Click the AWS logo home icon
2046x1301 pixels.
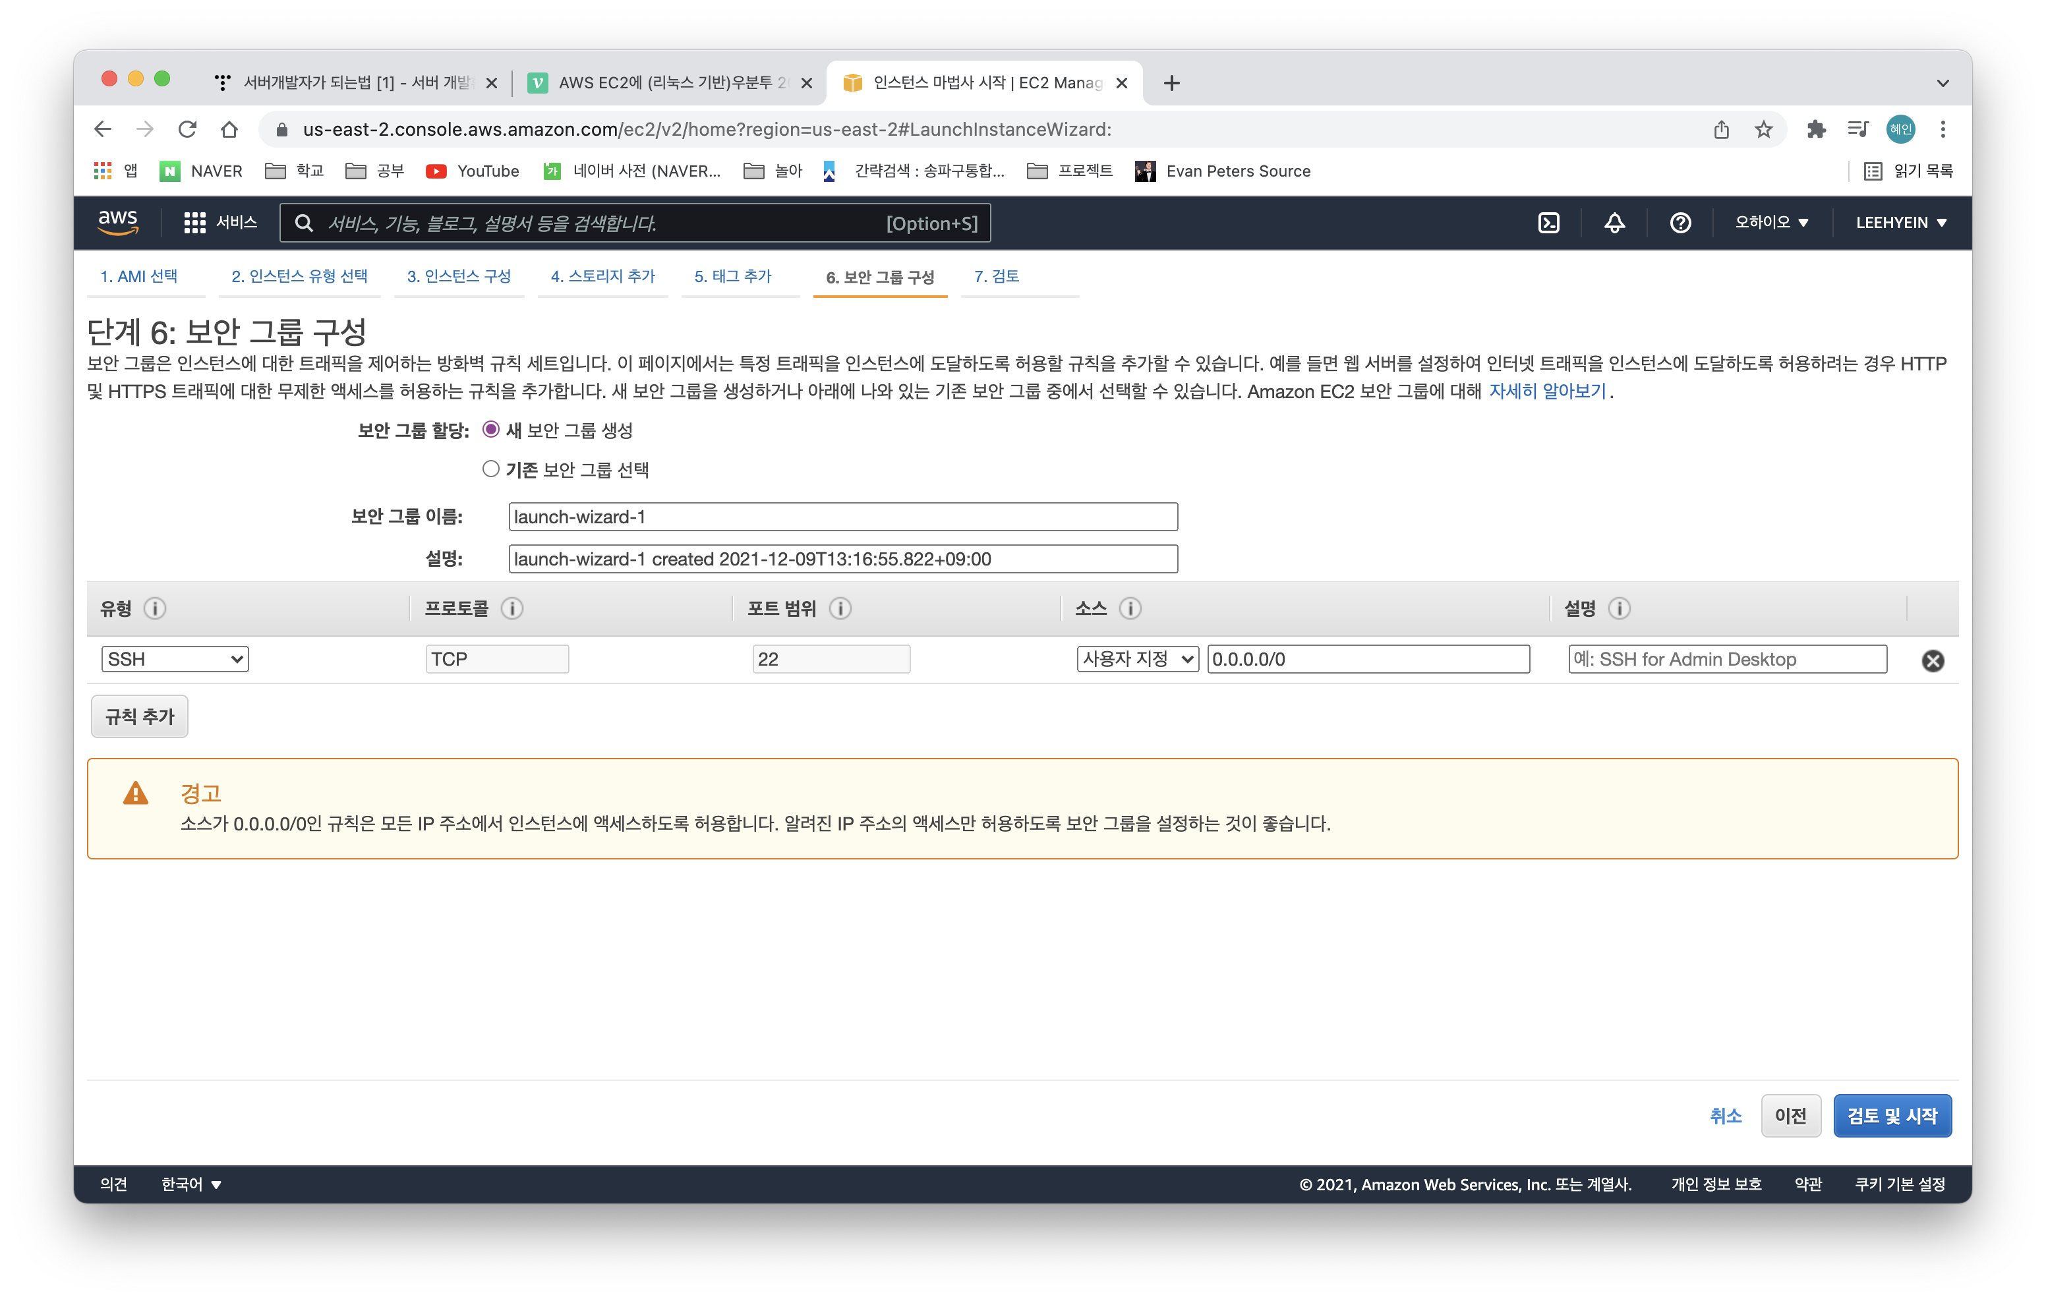(117, 222)
